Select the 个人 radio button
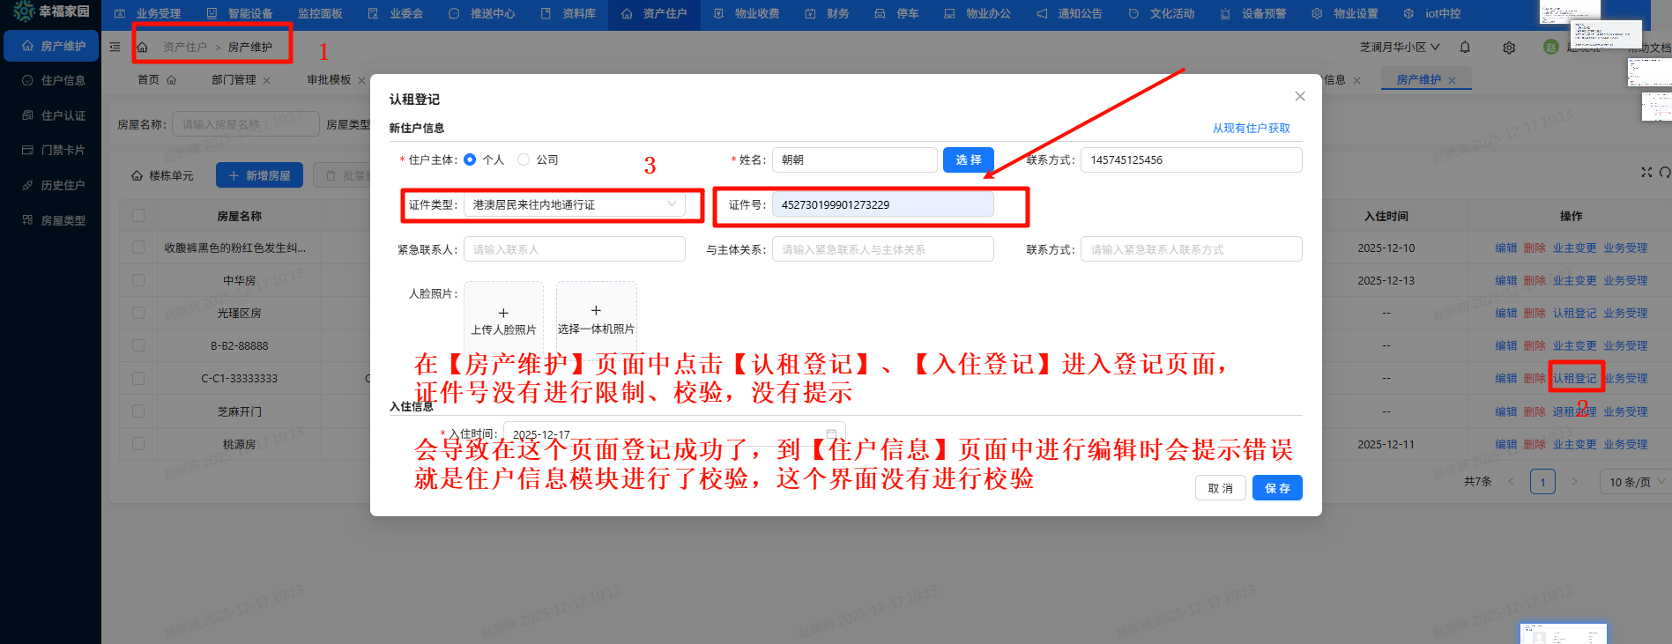Viewport: 1672px width, 644px height. (x=470, y=159)
